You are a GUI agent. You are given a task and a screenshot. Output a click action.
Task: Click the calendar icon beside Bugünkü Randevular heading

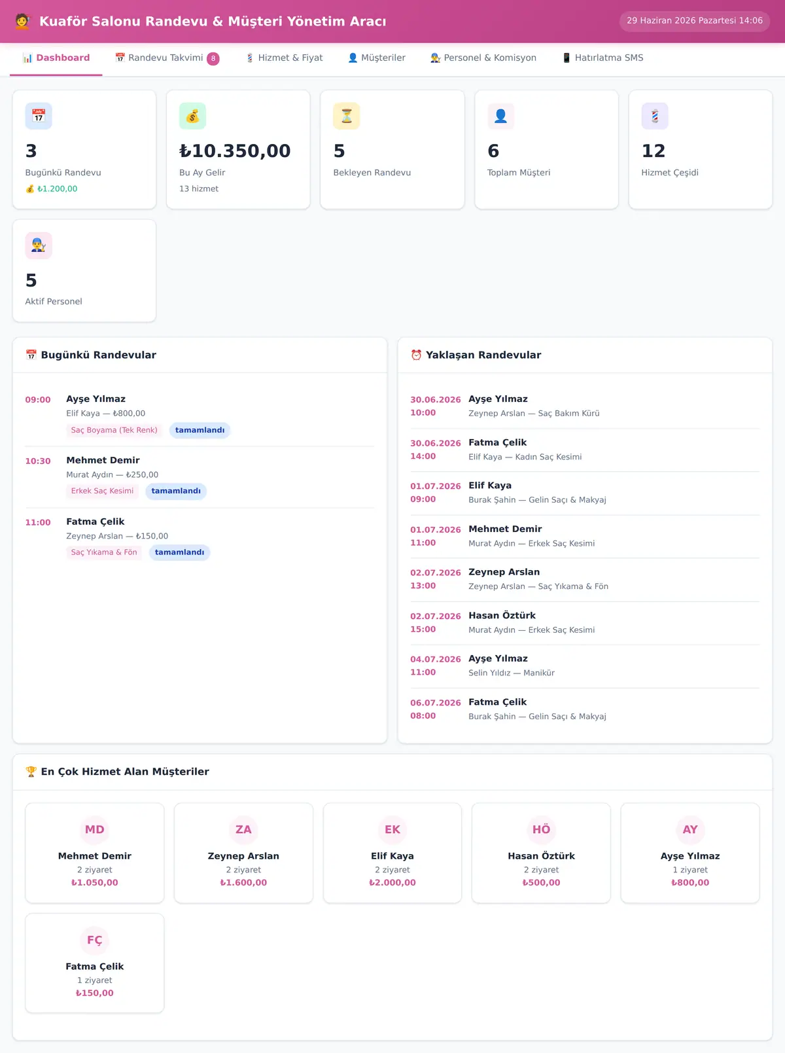[31, 355]
